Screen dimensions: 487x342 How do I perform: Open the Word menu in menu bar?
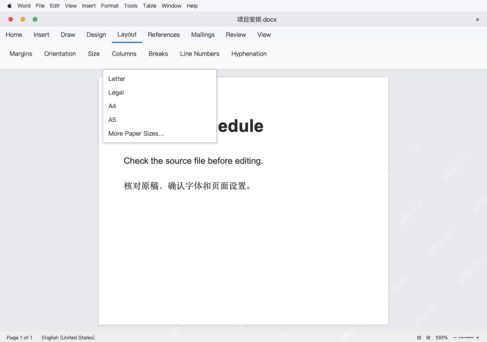(x=24, y=6)
